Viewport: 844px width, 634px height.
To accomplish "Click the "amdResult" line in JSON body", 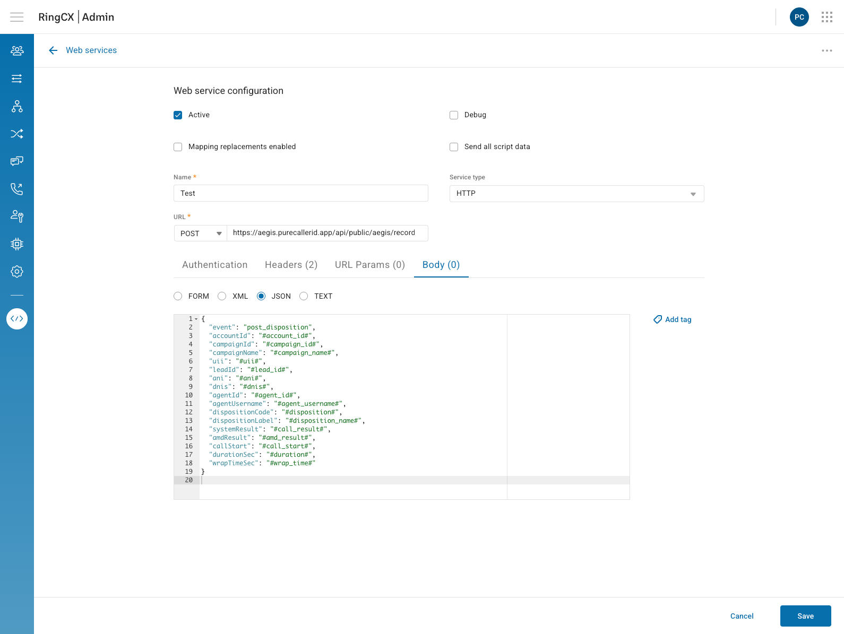I will click(262, 438).
